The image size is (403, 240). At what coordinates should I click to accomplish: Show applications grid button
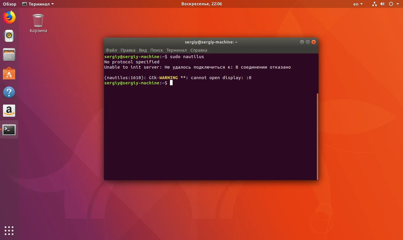tap(9, 230)
